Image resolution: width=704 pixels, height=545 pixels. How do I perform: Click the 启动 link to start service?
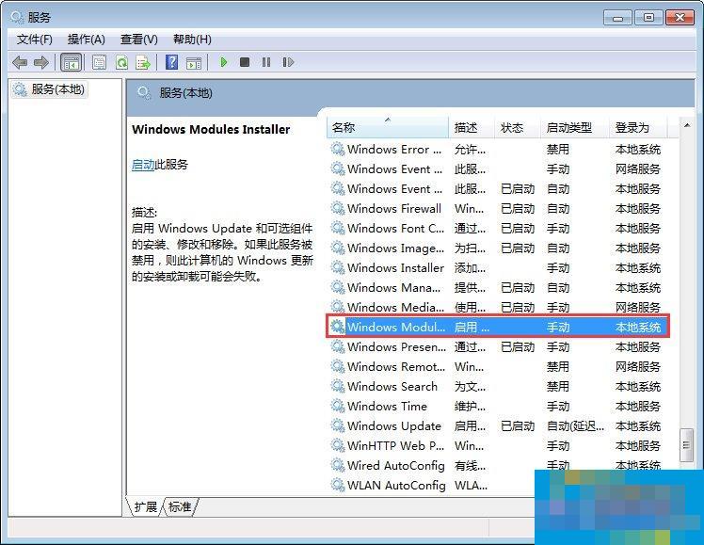(x=143, y=165)
